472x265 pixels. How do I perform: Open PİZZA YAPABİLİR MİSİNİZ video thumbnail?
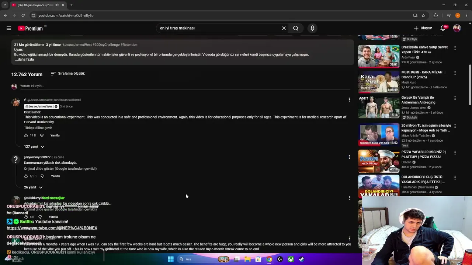click(x=379, y=161)
